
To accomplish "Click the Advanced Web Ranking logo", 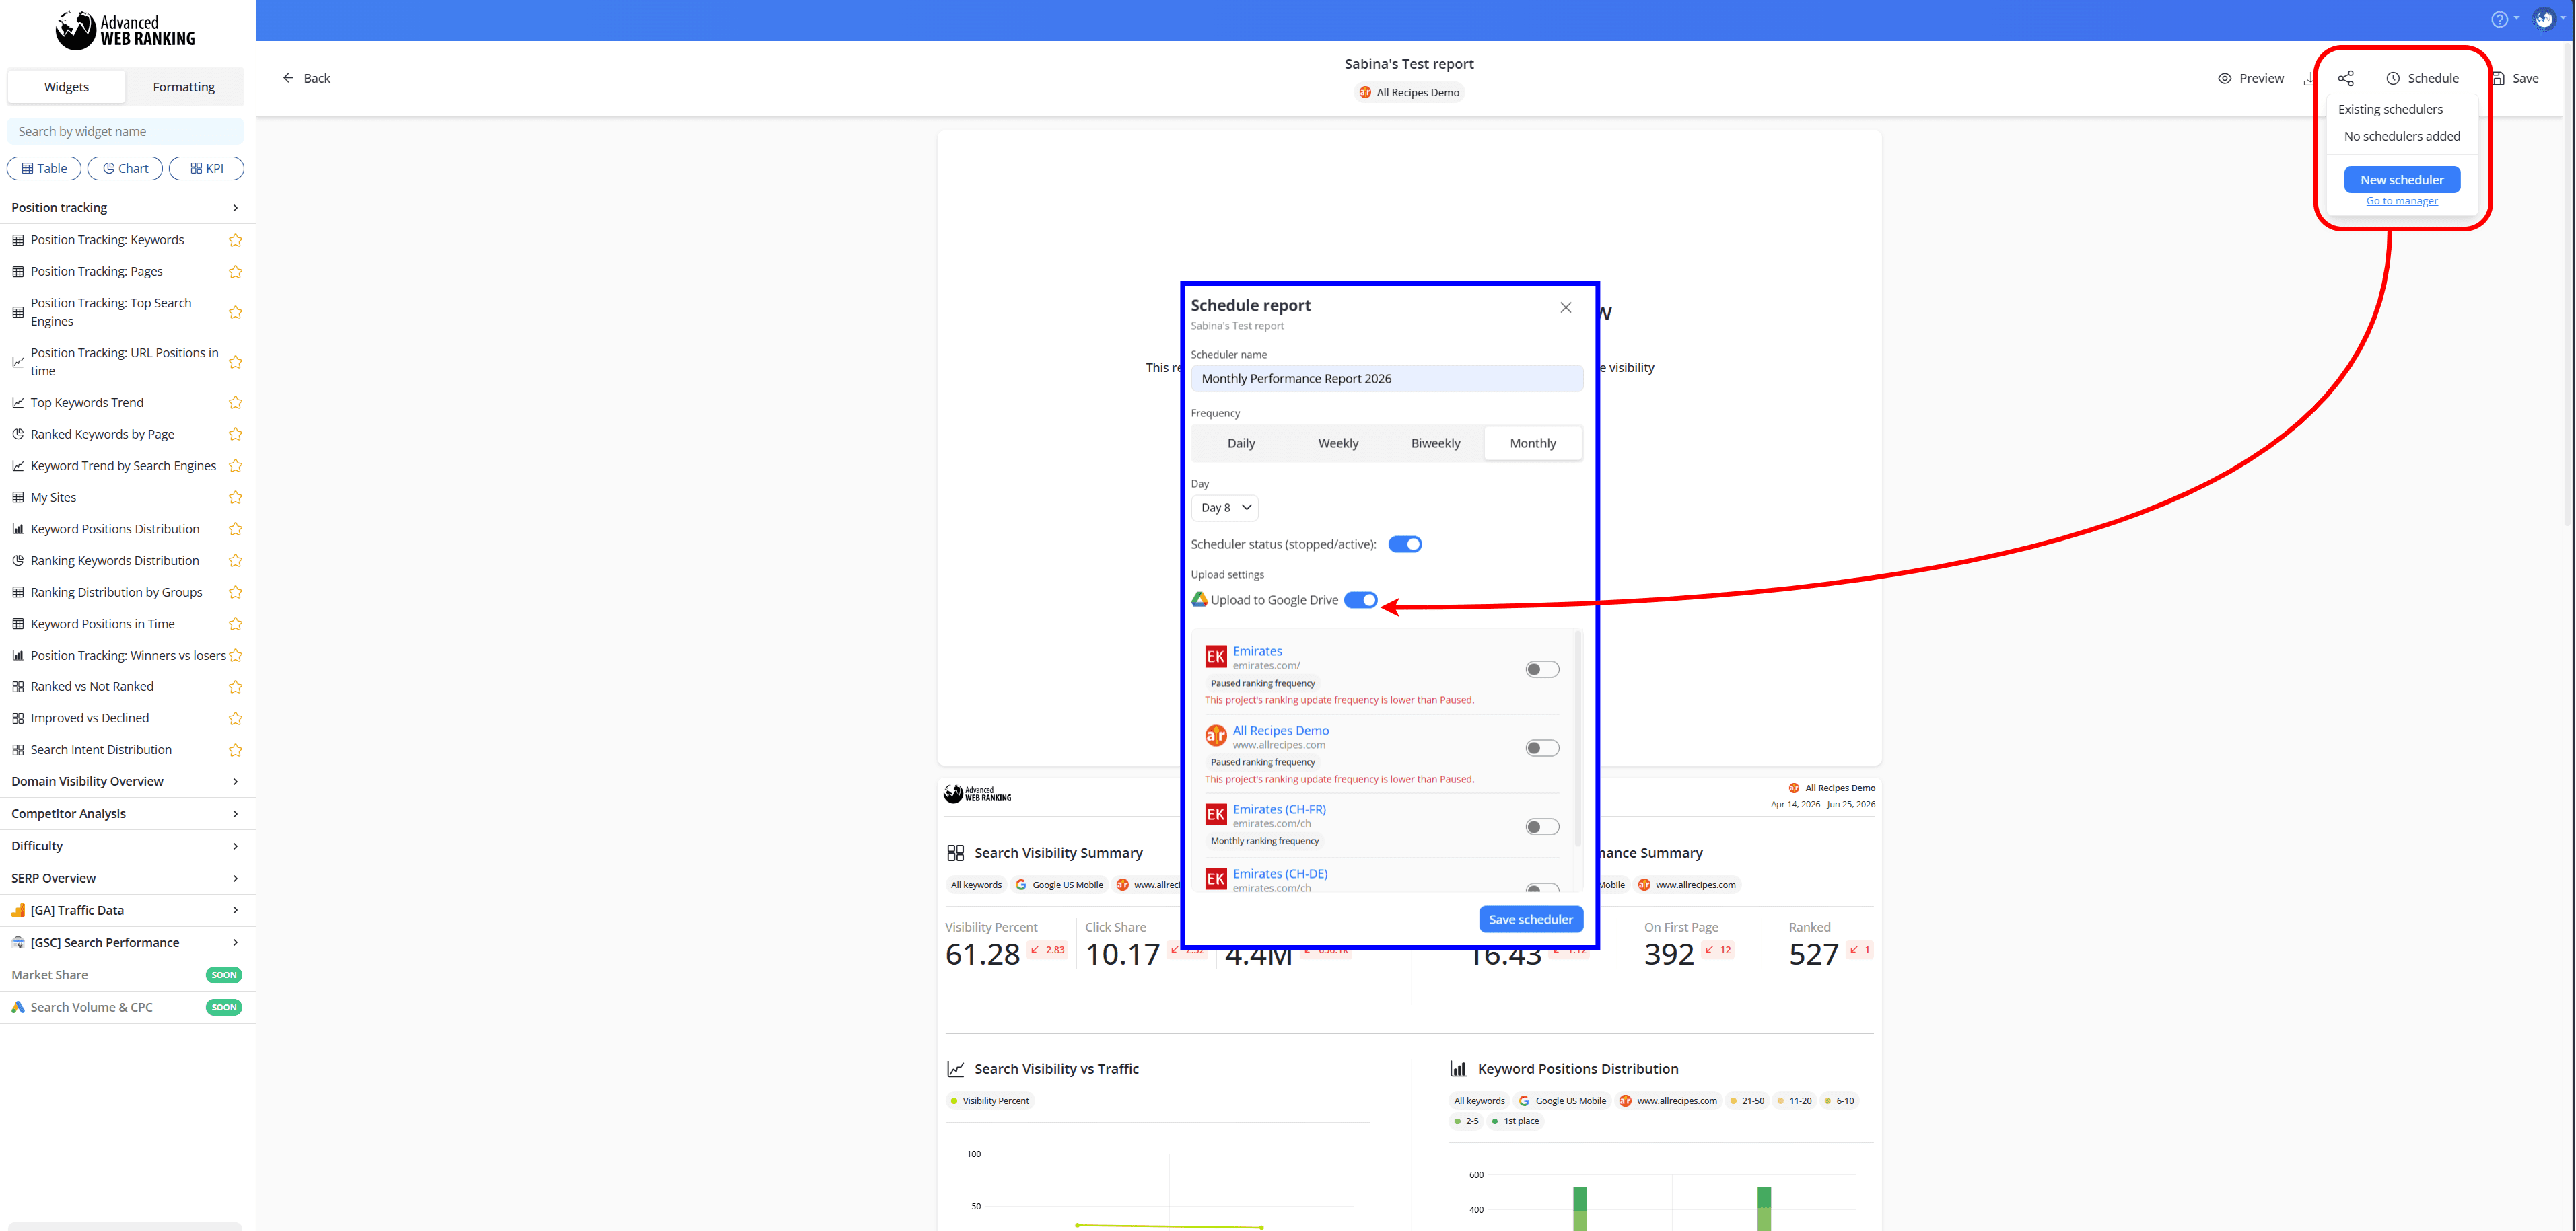I will pos(125,30).
